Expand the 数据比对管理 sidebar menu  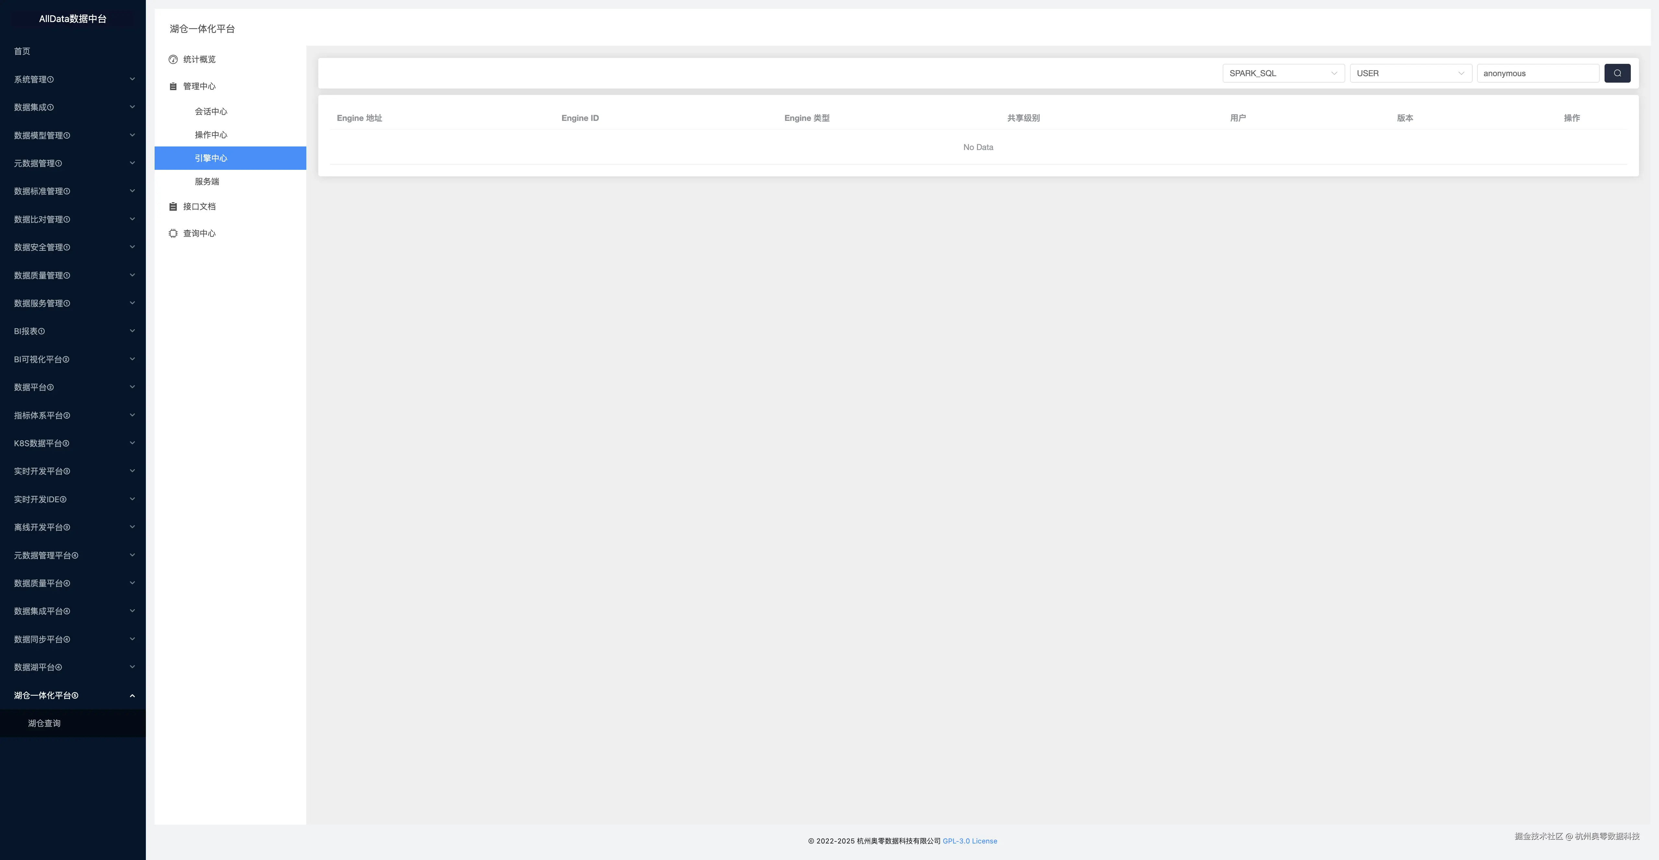(73, 219)
